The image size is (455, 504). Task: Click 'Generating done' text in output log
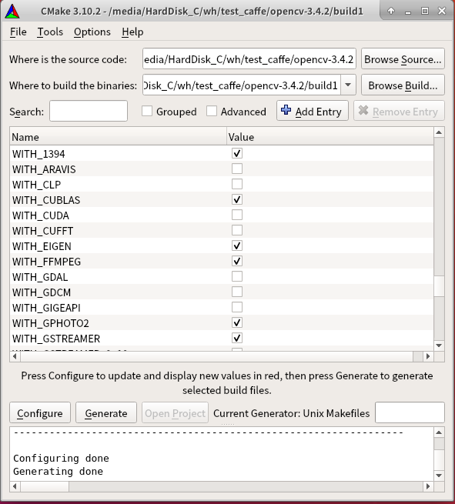[59, 471]
